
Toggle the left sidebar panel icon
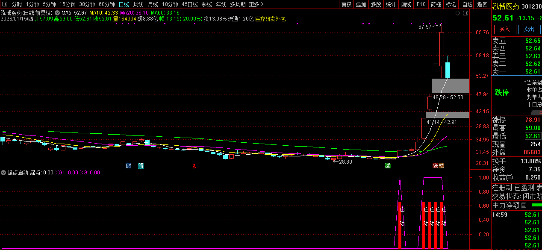click(5, 4)
